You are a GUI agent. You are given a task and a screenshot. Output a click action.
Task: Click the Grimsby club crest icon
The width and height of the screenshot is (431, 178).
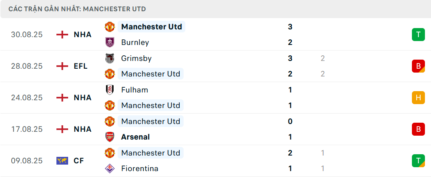tap(109, 58)
